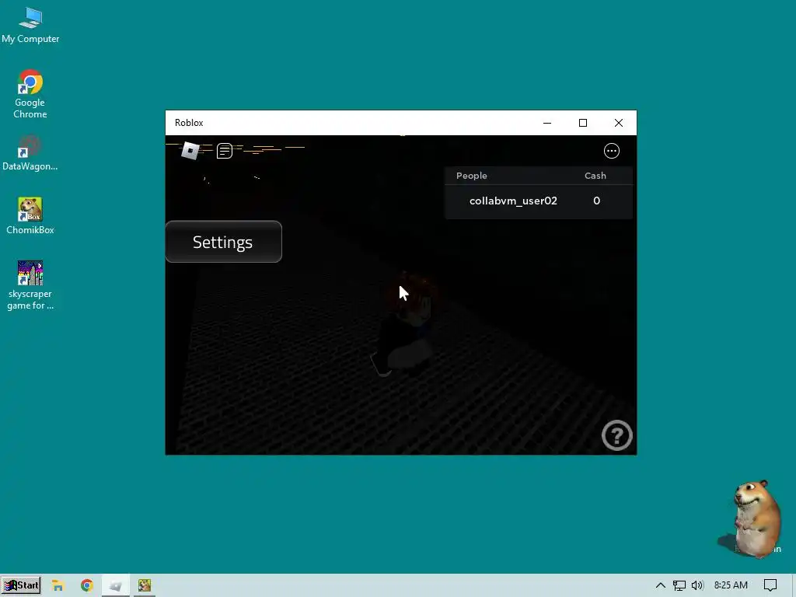Click the People column header
796x597 pixels.
pyautogui.click(x=472, y=176)
